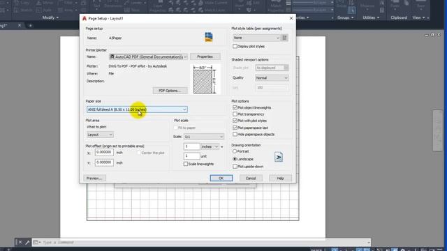Toggle Plot object lineweights checkbox
The image size is (447, 251).
pos(235,107)
